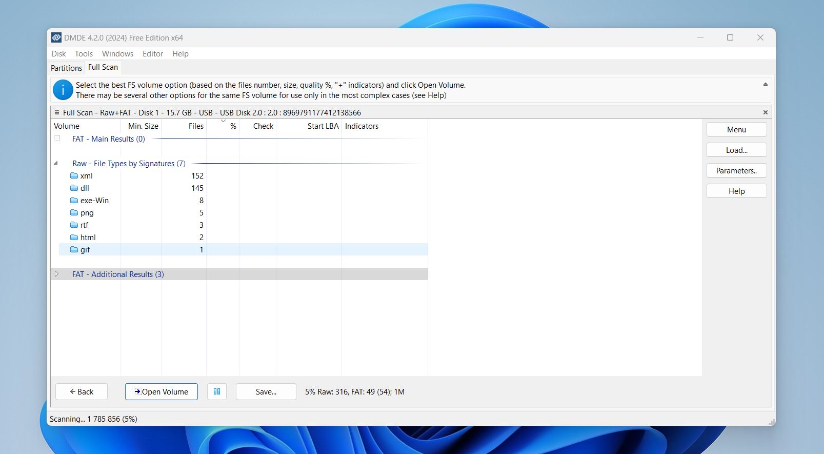Viewport: 824px width, 454px height.
Task: Click the html folder icon
Action: (x=74, y=238)
